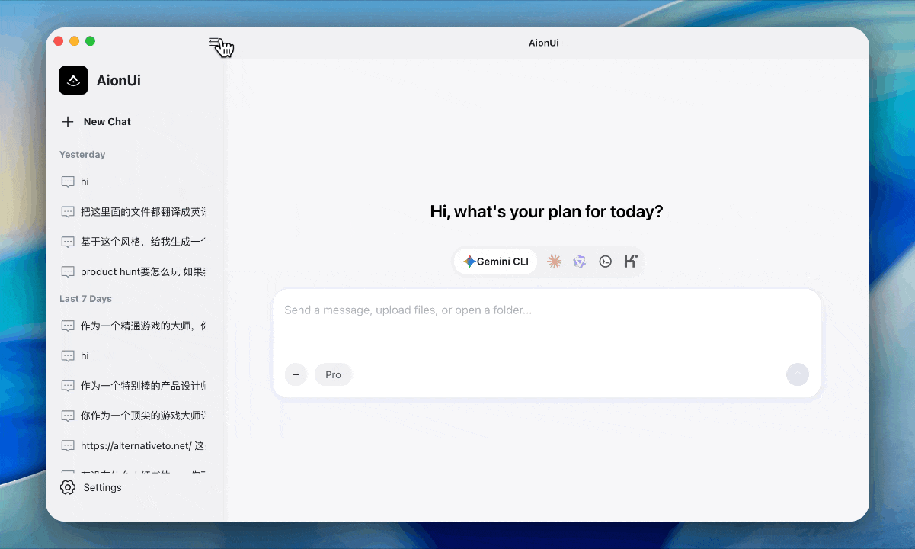
Task: Start a New Chat
Action: pyautogui.click(x=95, y=121)
